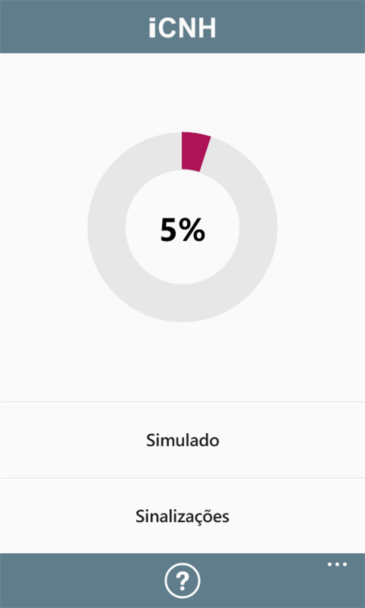Image resolution: width=365 pixels, height=608 pixels.
Task: Open help via the question mark icon
Action: click(182, 581)
